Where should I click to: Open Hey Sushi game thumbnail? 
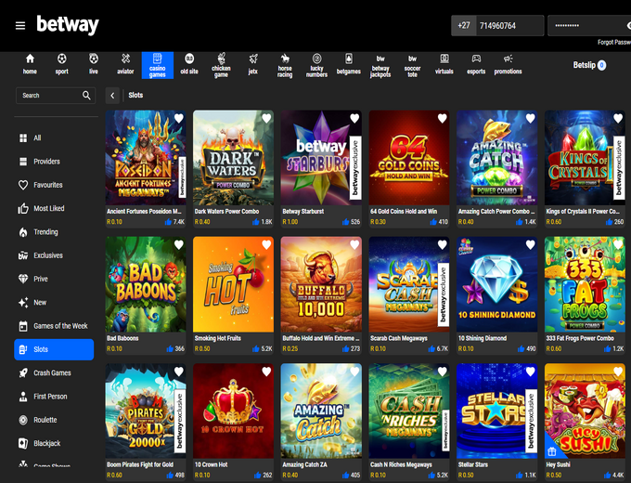[x=585, y=411]
